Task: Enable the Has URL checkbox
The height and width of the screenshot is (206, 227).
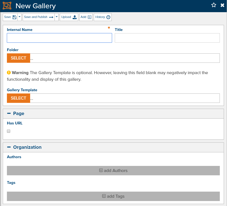Action: point(9,131)
